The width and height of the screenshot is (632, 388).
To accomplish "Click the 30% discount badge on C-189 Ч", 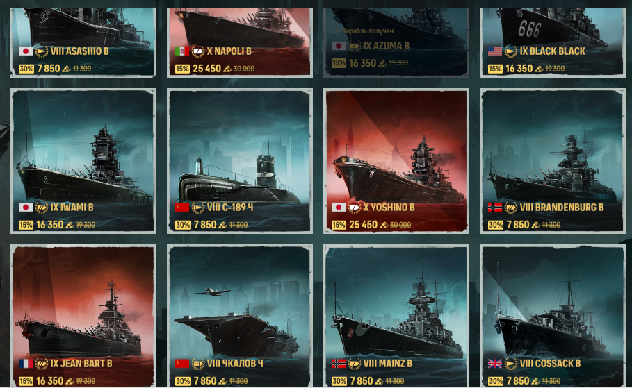I will [x=183, y=225].
